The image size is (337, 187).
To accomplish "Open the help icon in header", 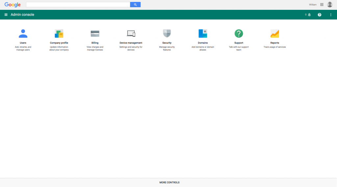I will click(x=319, y=15).
